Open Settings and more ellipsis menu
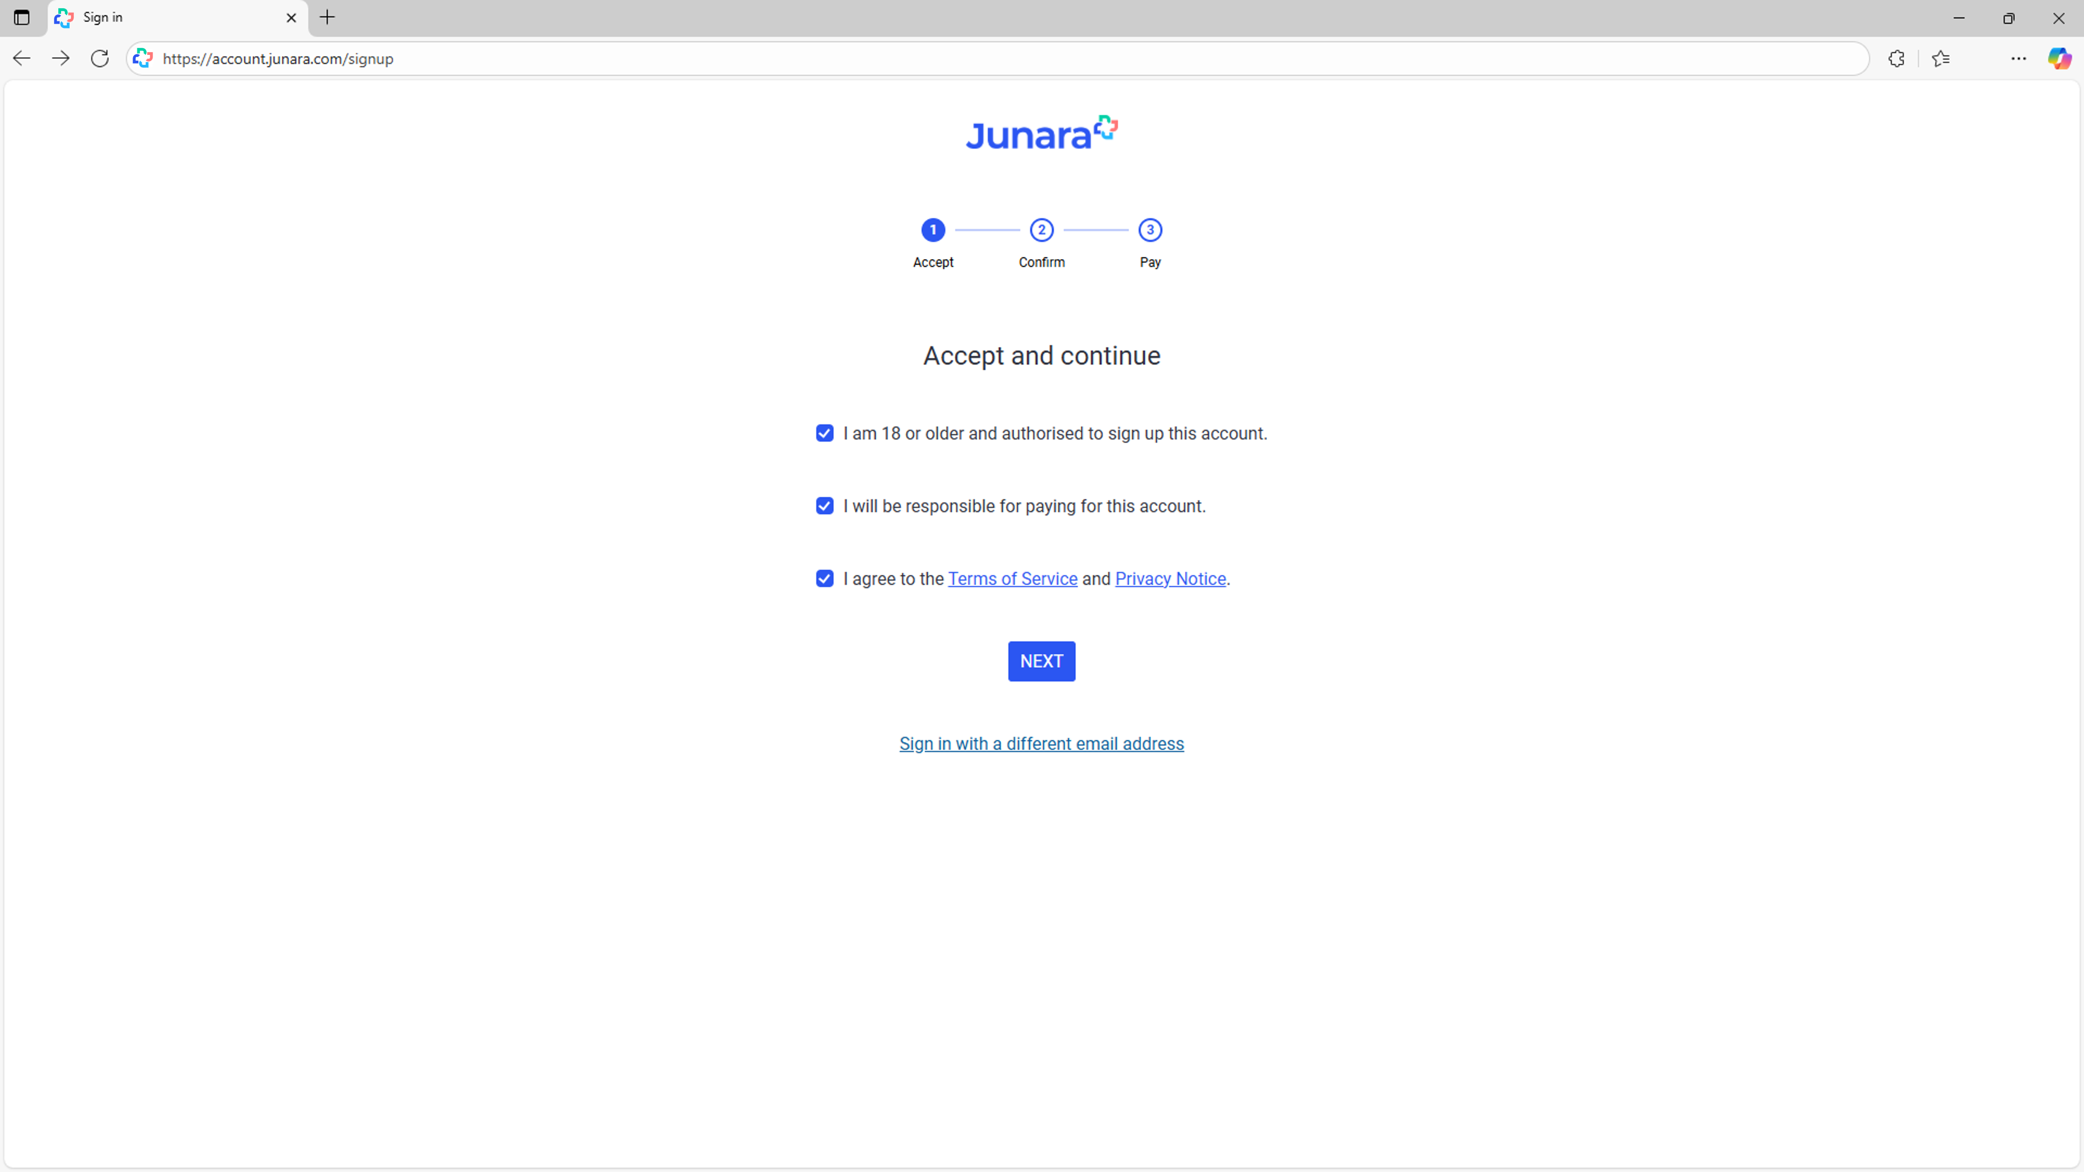 coord(2019,58)
